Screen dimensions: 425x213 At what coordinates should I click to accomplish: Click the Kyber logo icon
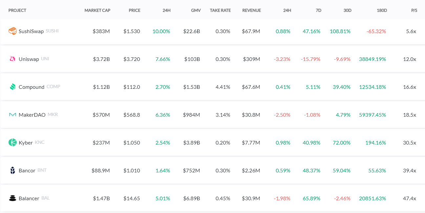(x=12, y=143)
